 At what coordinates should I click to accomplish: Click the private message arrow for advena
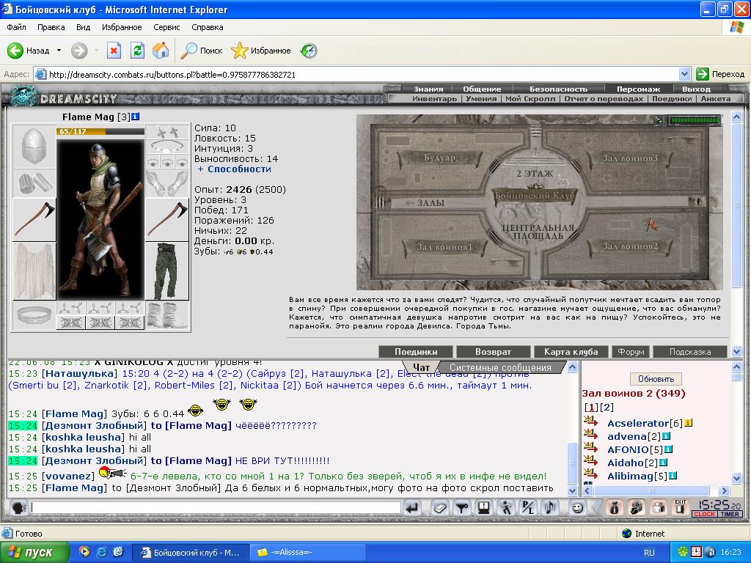(590, 435)
